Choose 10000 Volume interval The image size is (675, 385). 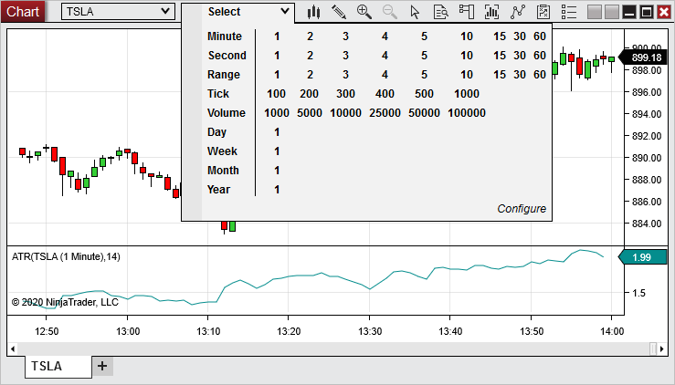click(345, 113)
